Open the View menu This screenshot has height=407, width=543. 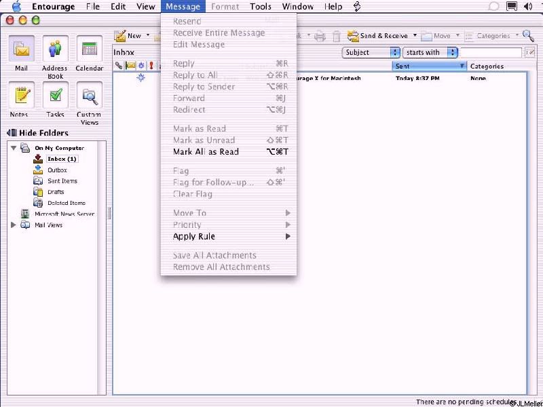coord(145,6)
